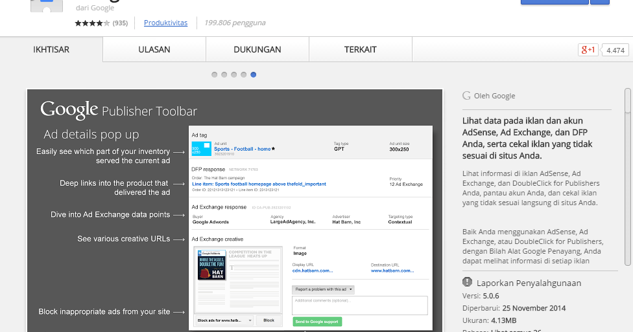Select the third screenshot carousel dot
The width and height of the screenshot is (633, 332).
[234, 74]
